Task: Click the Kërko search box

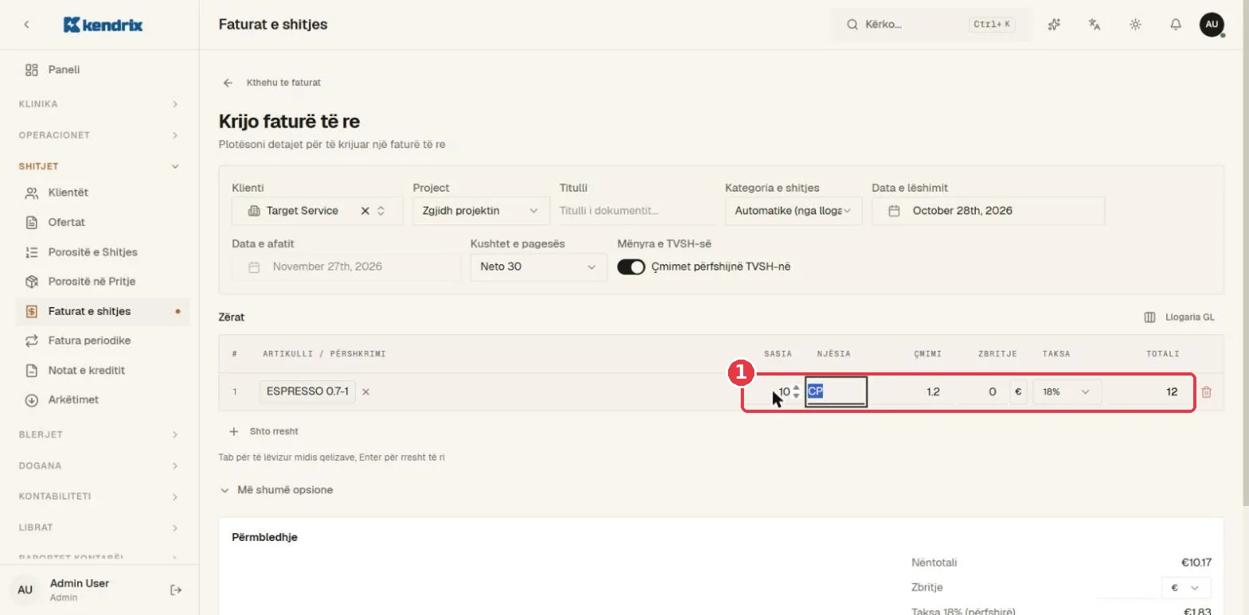Action: click(931, 25)
